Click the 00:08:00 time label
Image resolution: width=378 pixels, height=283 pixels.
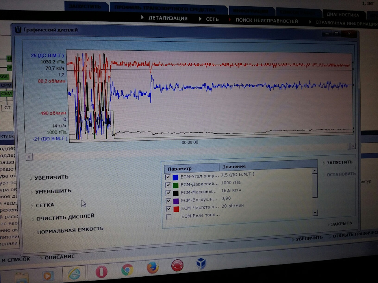190,142
